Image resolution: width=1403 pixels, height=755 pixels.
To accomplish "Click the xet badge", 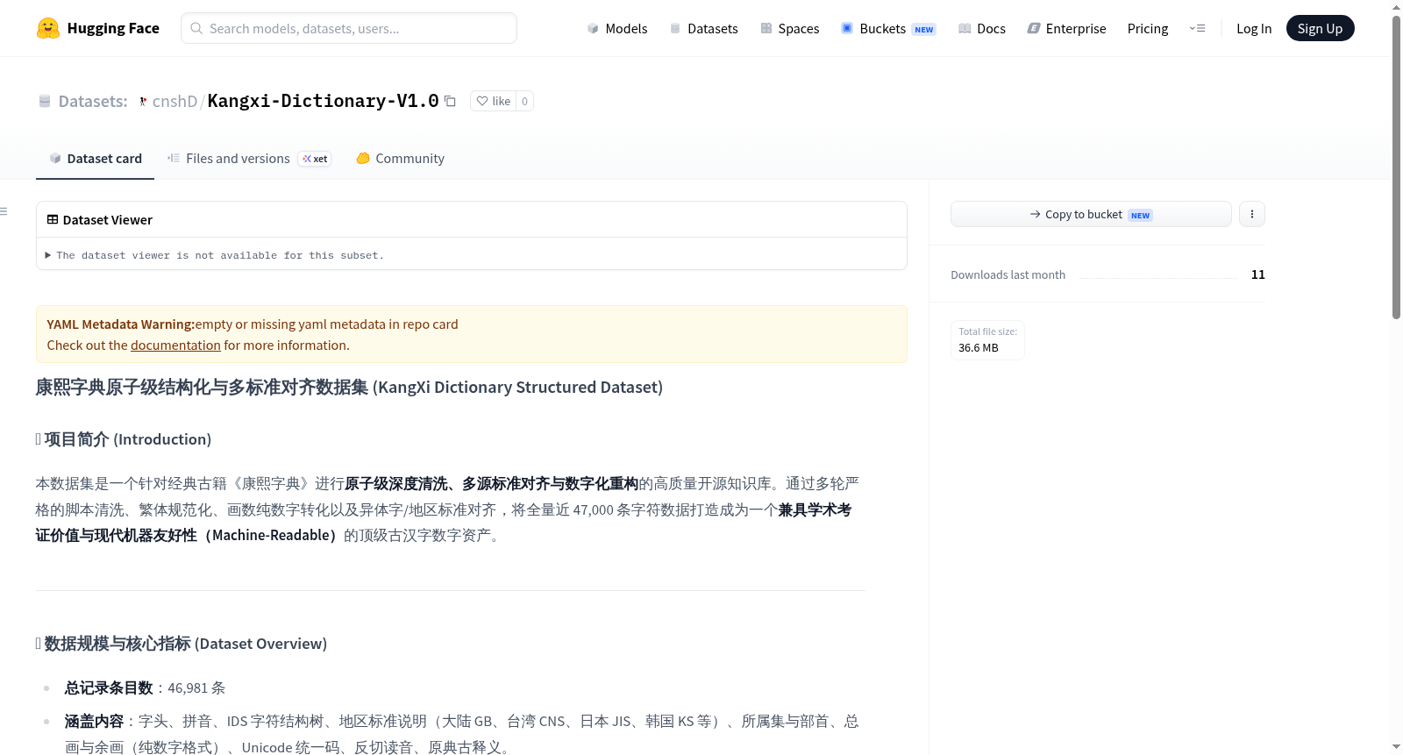I will point(315,159).
